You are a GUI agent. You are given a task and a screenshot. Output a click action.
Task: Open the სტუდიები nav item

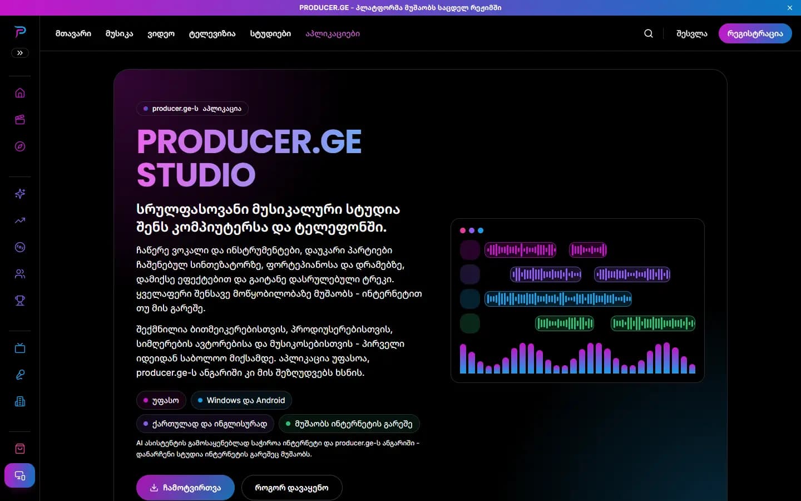click(x=270, y=33)
